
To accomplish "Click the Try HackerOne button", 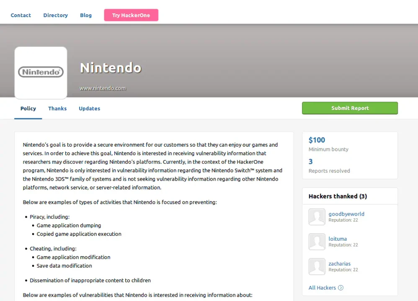I will click(x=131, y=15).
